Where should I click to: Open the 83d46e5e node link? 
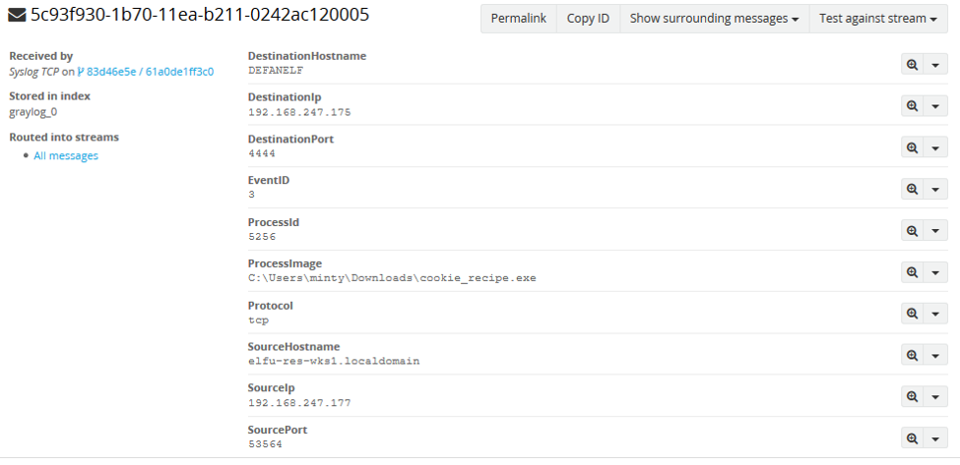(112, 72)
